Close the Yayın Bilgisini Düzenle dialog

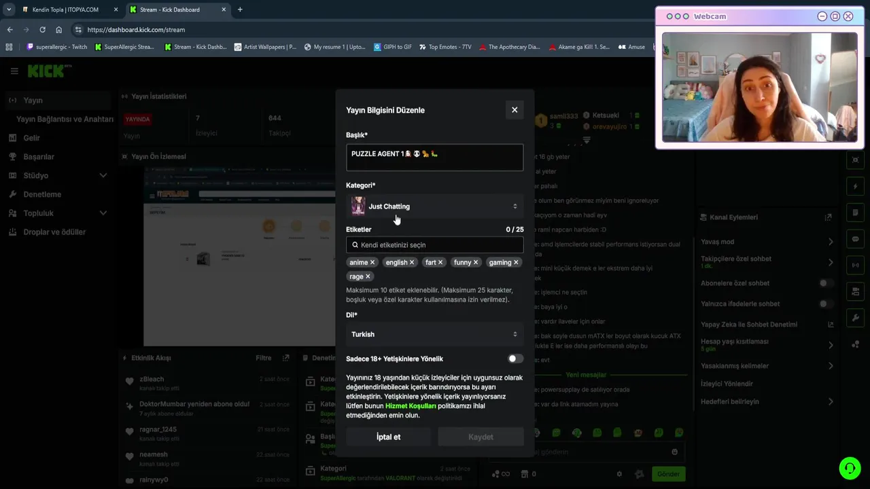(515, 110)
